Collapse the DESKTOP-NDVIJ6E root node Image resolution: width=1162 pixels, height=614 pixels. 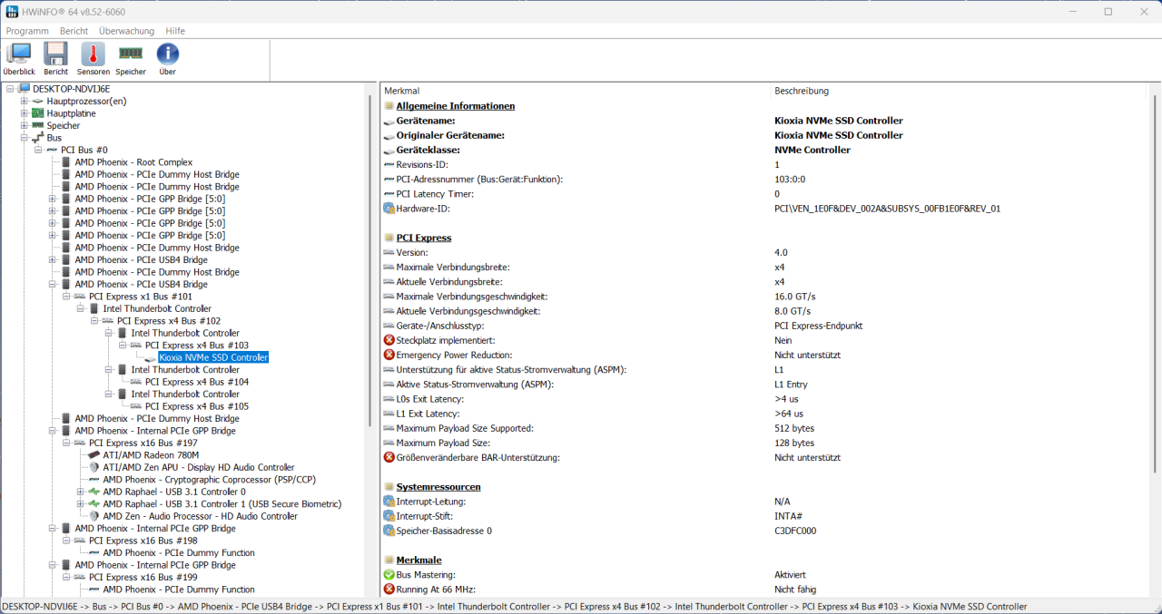tap(10, 89)
